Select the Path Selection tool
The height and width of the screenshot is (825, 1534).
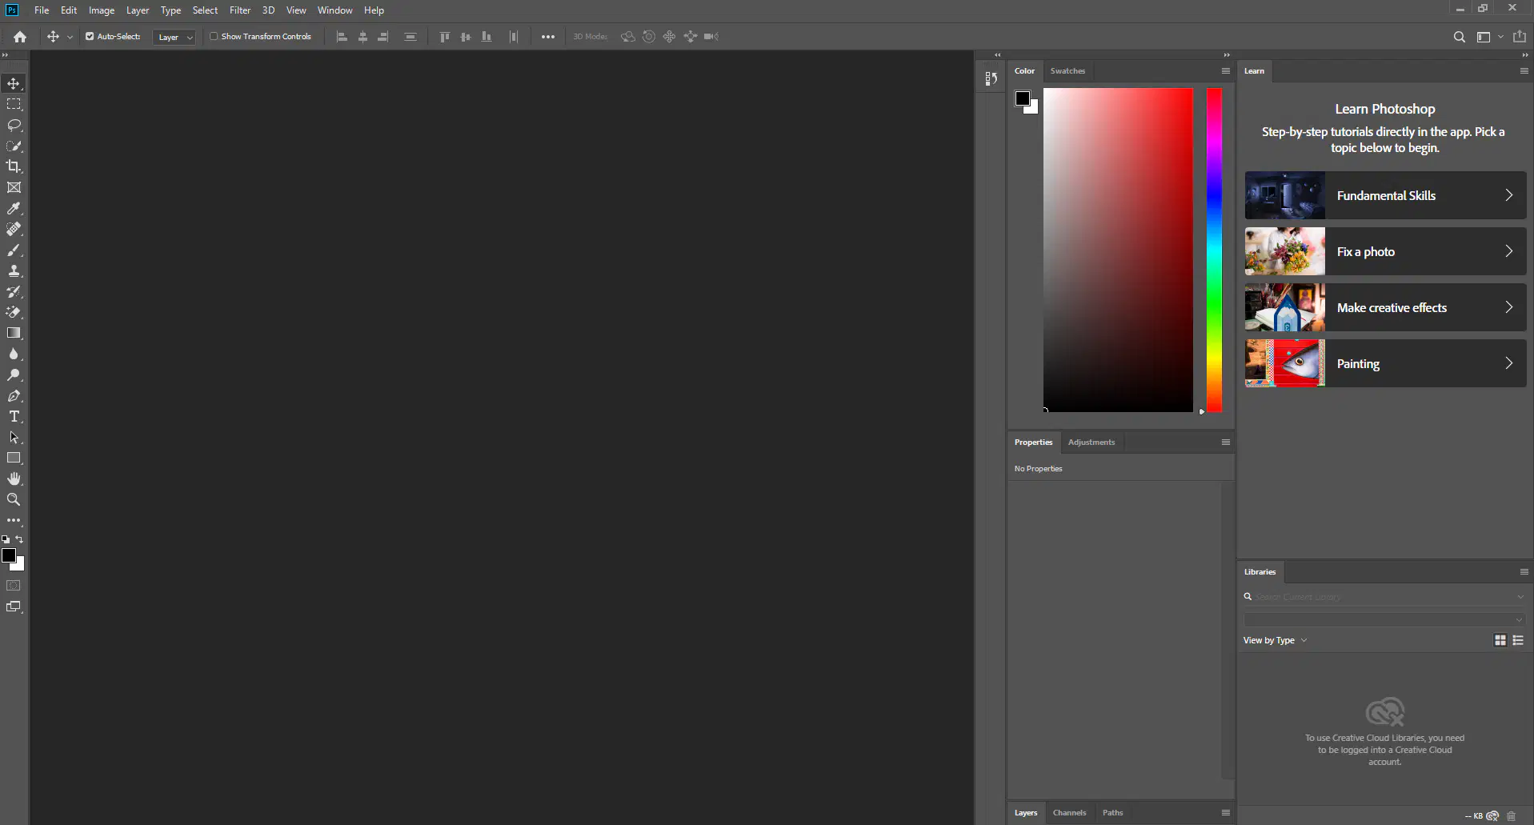14,437
